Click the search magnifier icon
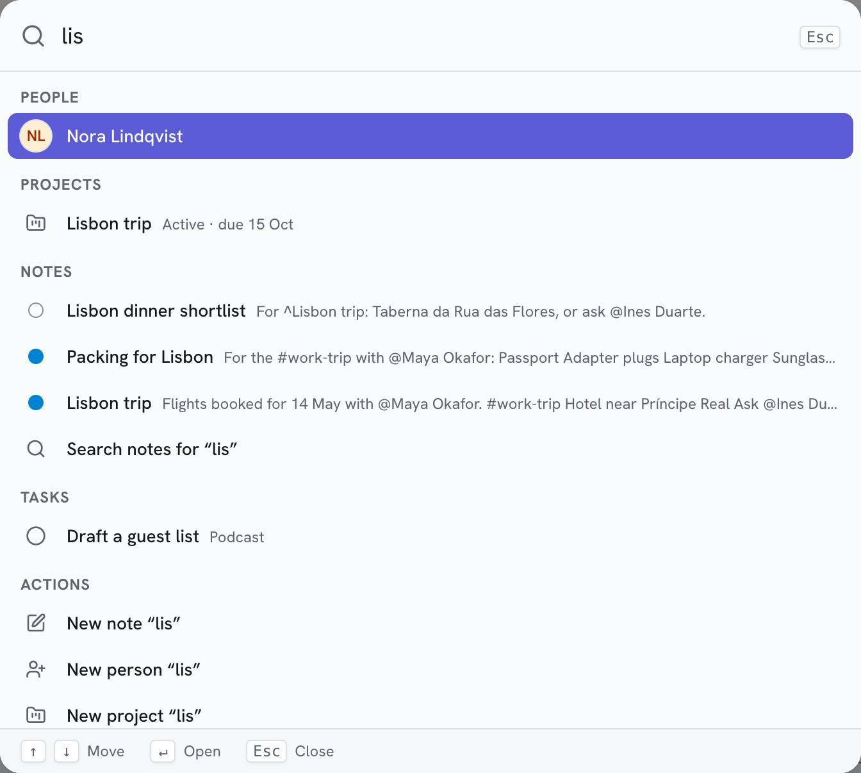This screenshot has height=773, width=861. (x=33, y=36)
